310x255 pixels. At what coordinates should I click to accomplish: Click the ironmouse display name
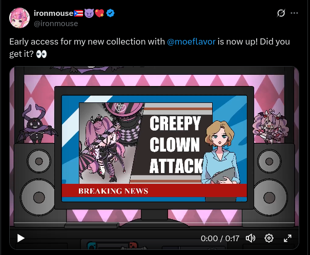coord(54,13)
